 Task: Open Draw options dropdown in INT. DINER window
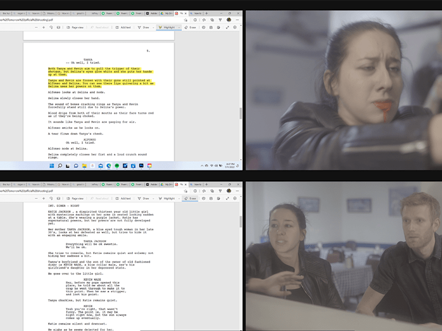coord(153,199)
